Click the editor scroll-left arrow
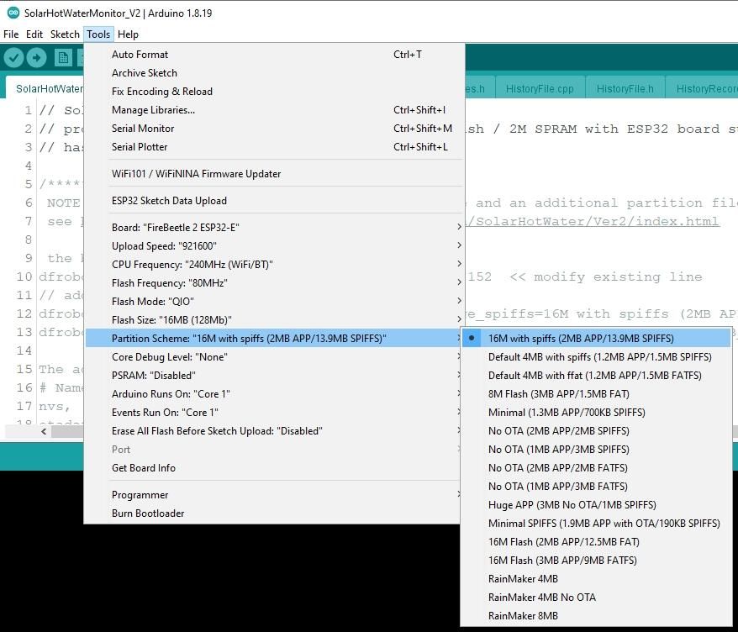 coord(44,431)
